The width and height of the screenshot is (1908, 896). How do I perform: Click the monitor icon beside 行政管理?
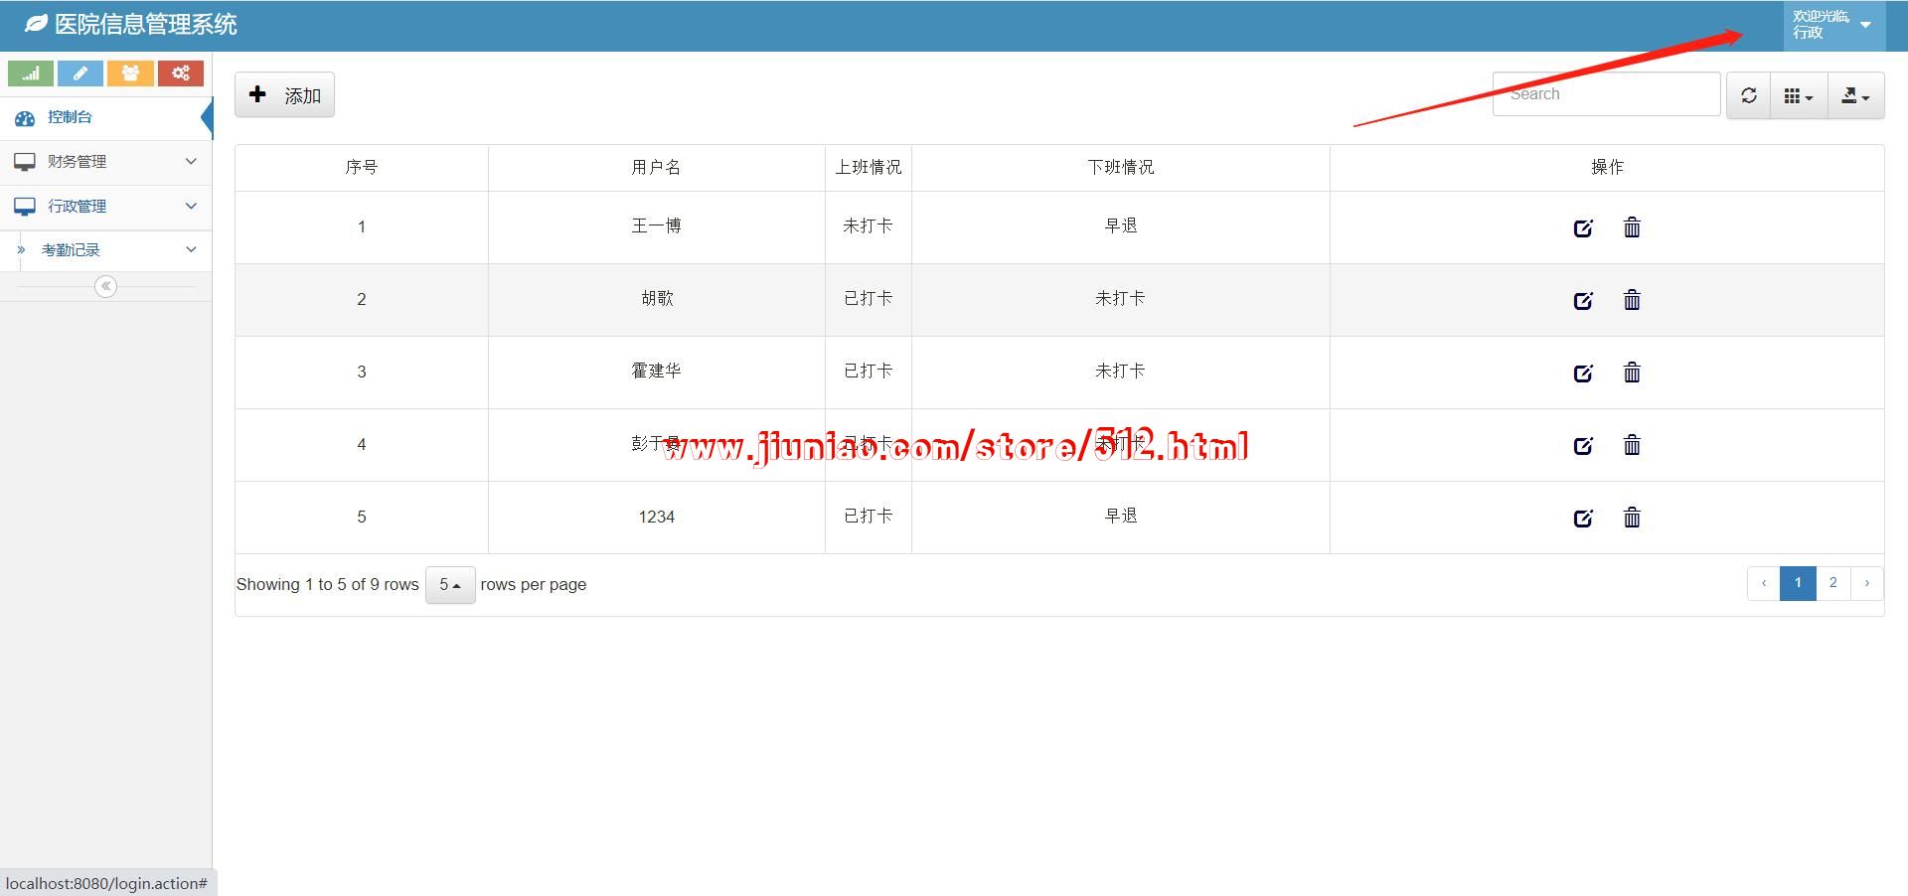point(25,207)
